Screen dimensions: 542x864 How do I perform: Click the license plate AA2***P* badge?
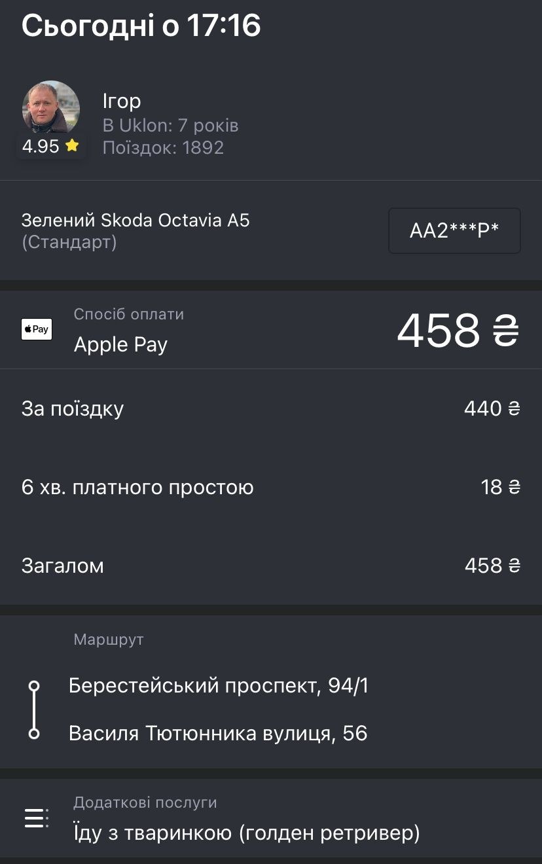pos(454,230)
